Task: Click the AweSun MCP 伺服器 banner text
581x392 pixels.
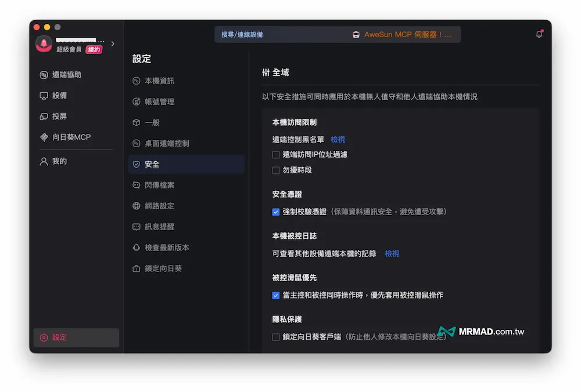Action: (x=408, y=34)
